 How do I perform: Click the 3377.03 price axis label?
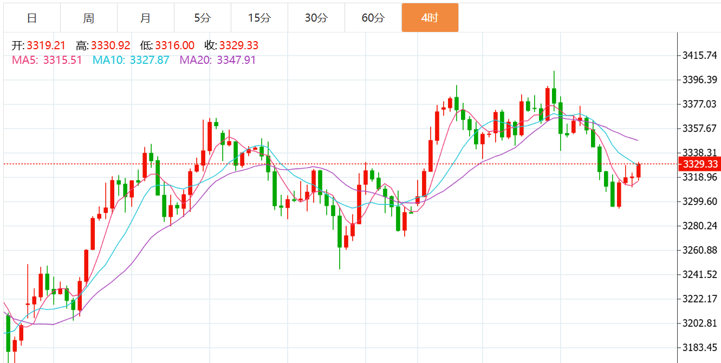point(700,104)
